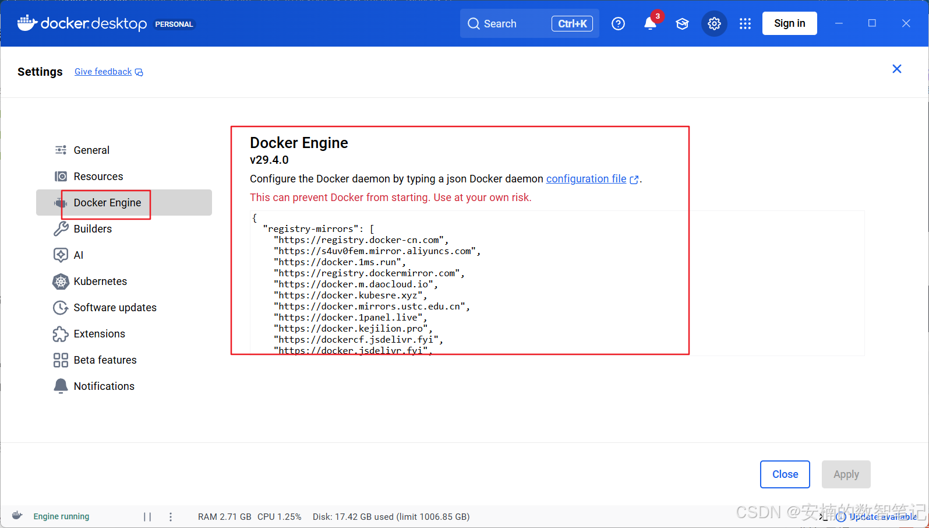Click the docker.m.daocloud.io mirror line
Screen dimensions: 929x528
point(356,284)
